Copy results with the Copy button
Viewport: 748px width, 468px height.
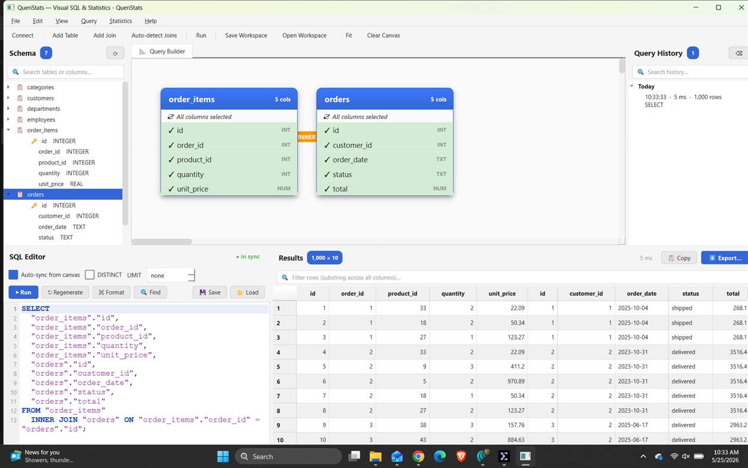click(678, 258)
